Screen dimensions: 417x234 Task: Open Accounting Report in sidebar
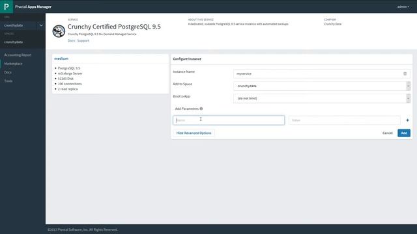[x=18, y=55]
